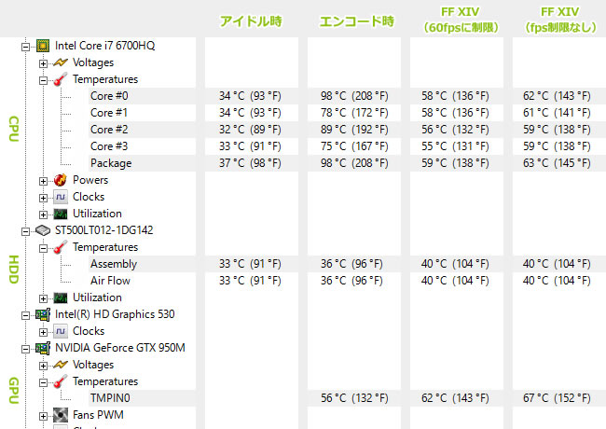Click the GPU Voltages lightning icon
Image resolution: width=606 pixels, height=429 pixels.
pyautogui.click(x=61, y=365)
